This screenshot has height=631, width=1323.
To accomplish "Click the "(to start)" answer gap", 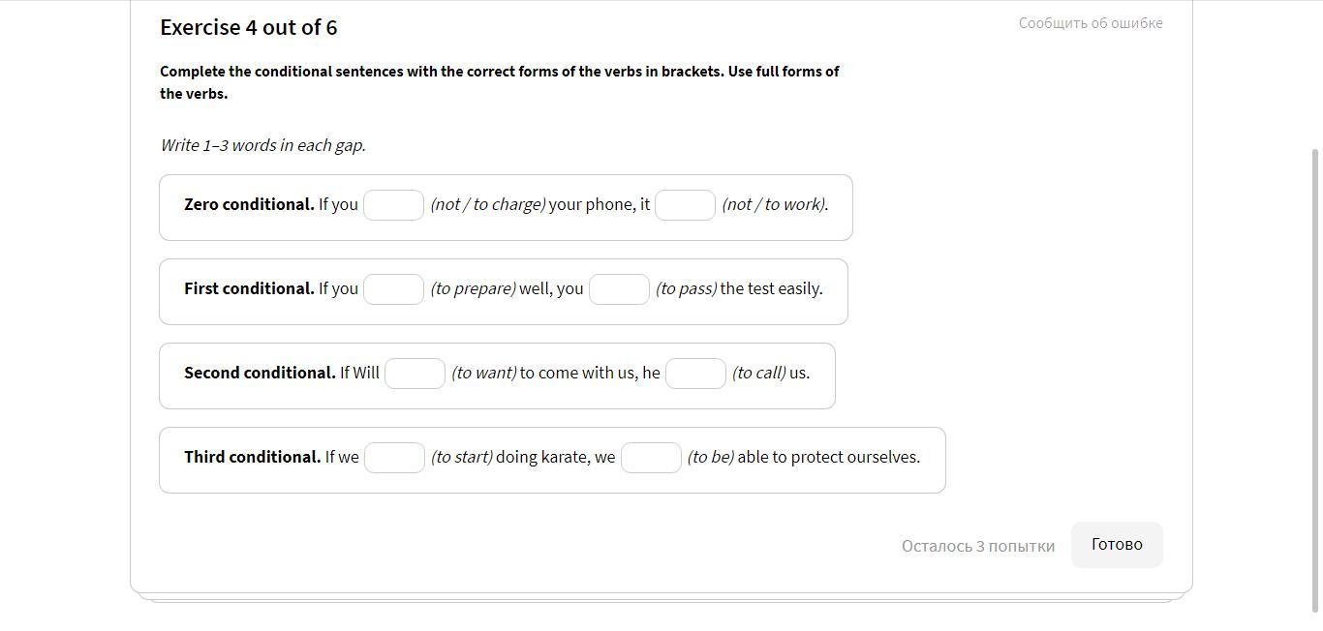I will (x=394, y=458).
